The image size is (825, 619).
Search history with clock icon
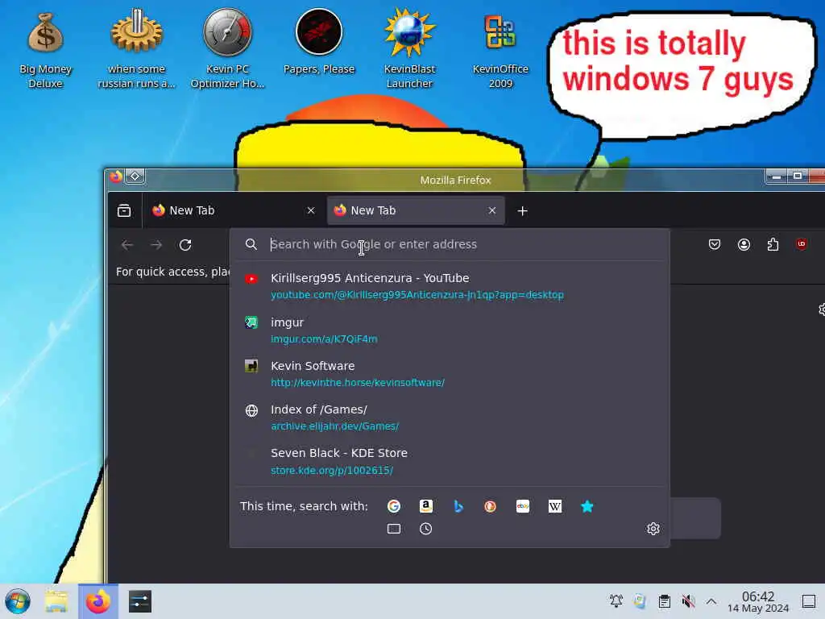tap(426, 529)
